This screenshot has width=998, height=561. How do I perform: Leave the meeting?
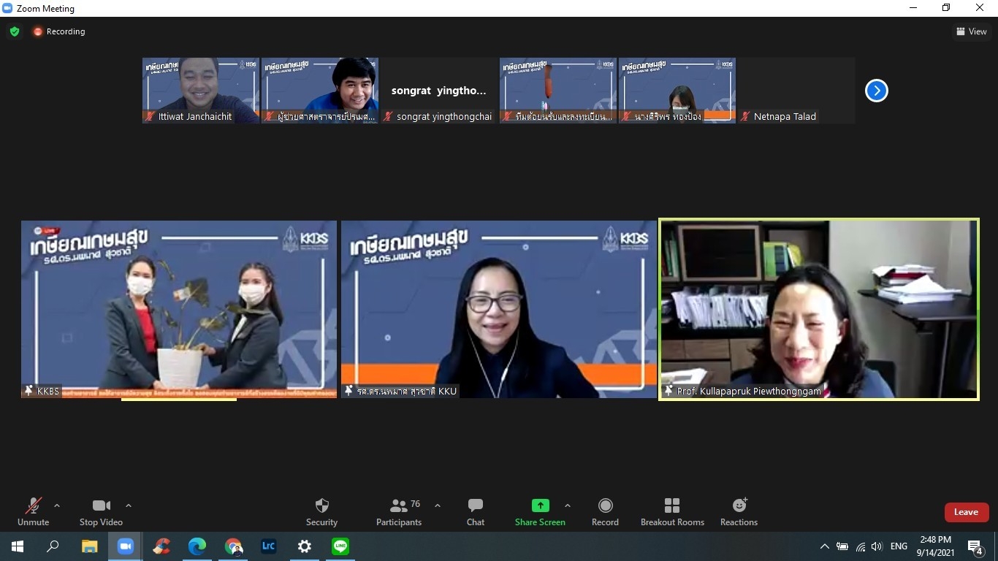966,512
